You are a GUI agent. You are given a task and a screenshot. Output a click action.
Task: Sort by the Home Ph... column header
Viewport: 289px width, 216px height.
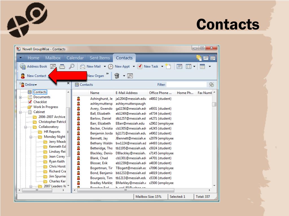(185, 93)
